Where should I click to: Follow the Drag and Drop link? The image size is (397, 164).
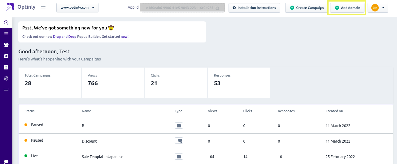(x=65, y=37)
